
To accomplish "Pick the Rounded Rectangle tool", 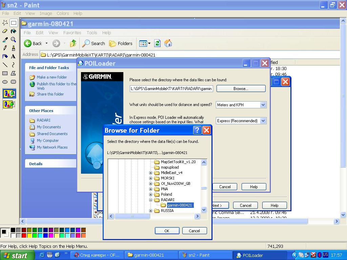I will [13, 82].
